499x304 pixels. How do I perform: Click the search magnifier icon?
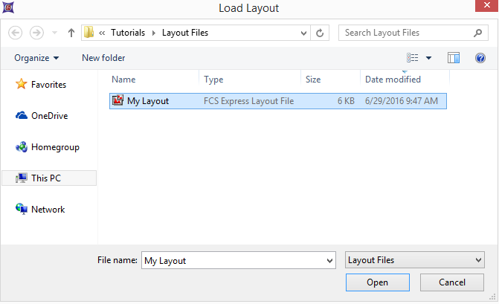tap(480, 33)
